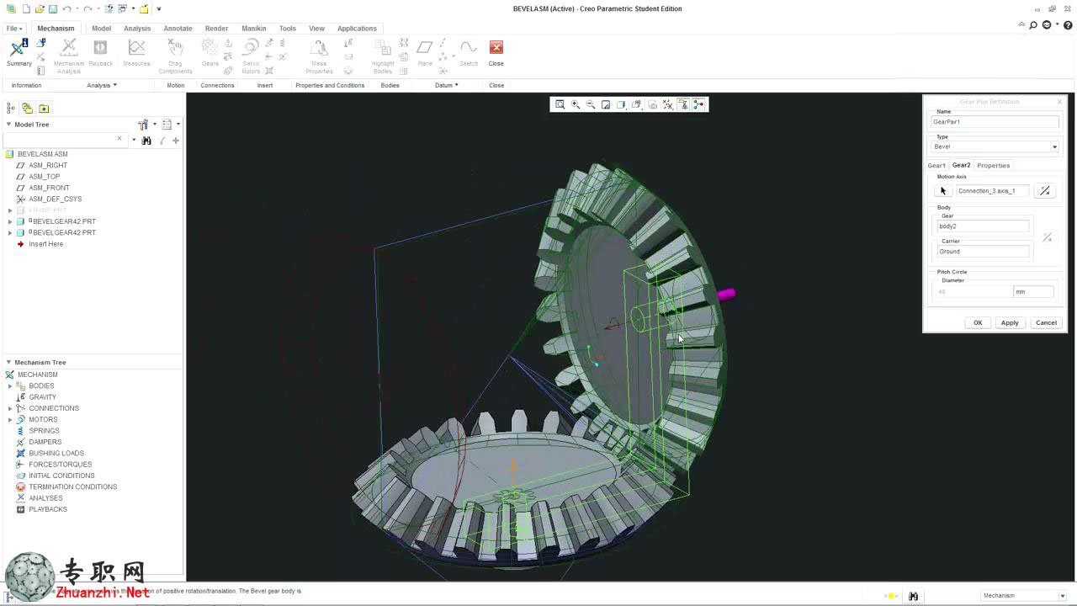This screenshot has width=1077, height=606.
Task: Click the Open file icon in quick access toolbar
Action: click(40, 8)
